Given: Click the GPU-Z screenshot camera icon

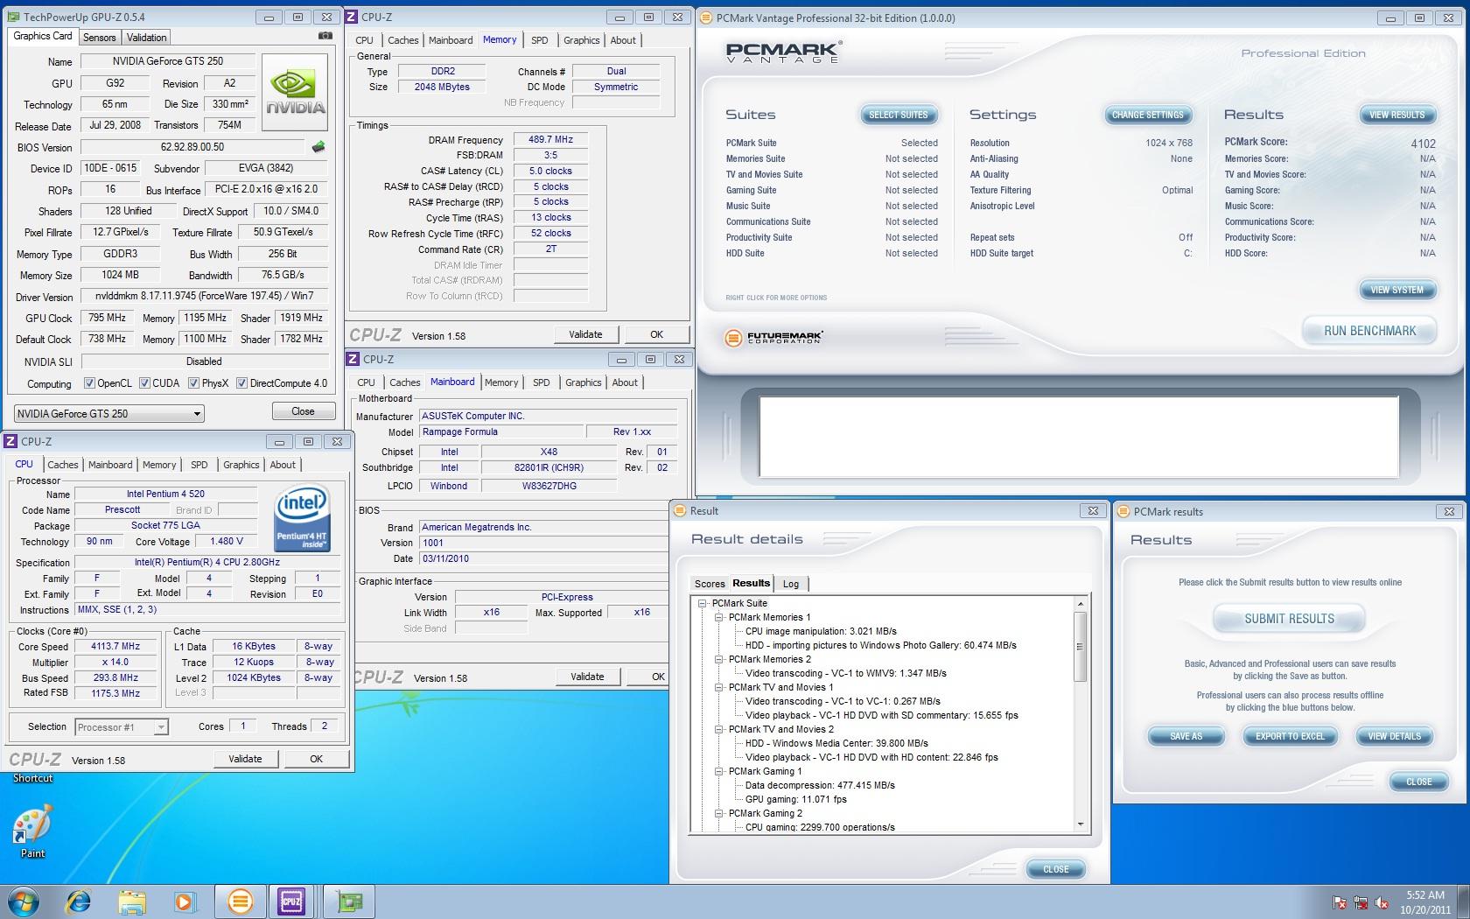Looking at the screenshot, I should point(325,36).
